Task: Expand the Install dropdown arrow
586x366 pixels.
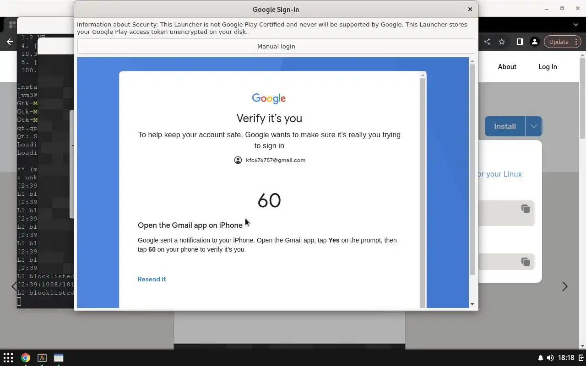Action: (x=534, y=126)
